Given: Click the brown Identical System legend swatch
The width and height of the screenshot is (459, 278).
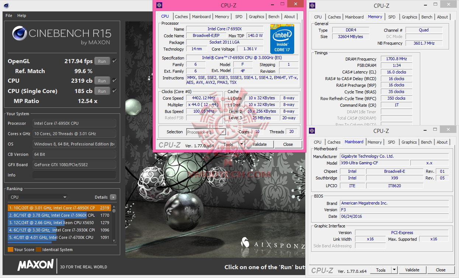Looking at the screenshot, I should pos(38,250).
